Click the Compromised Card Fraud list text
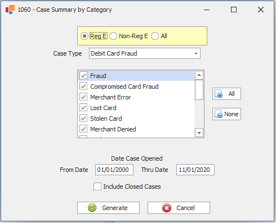 (124, 87)
